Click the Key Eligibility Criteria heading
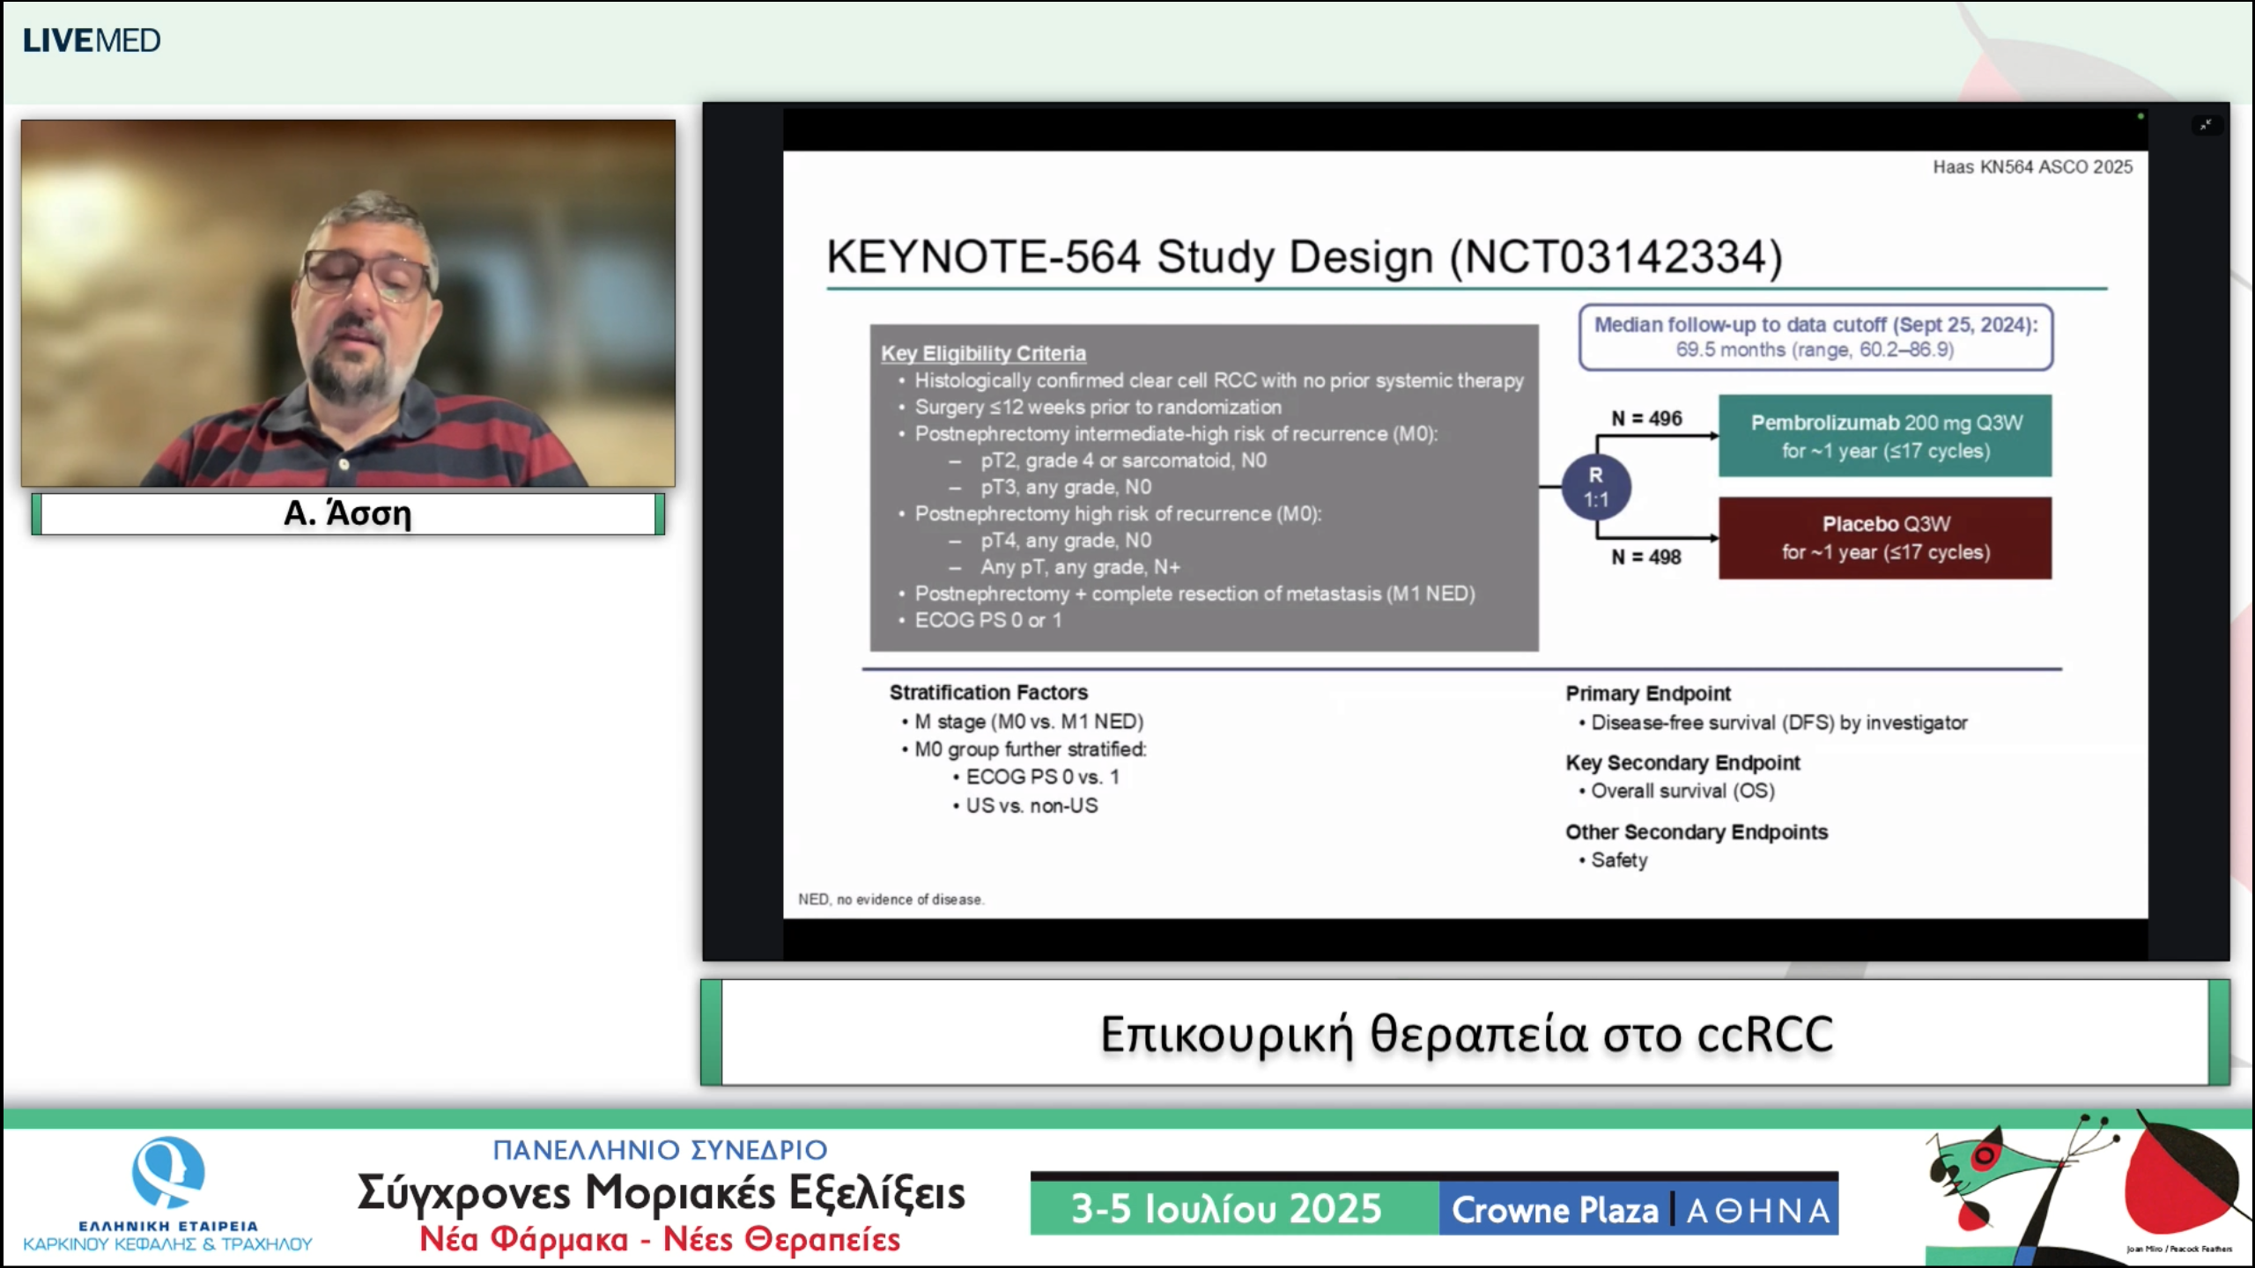The width and height of the screenshot is (2255, 1268). click(983, 353)
